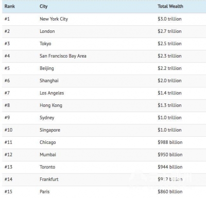Click Chicago's $988 billion value
The height and width of the screenshot is (198, 206).
click(170, 142)
